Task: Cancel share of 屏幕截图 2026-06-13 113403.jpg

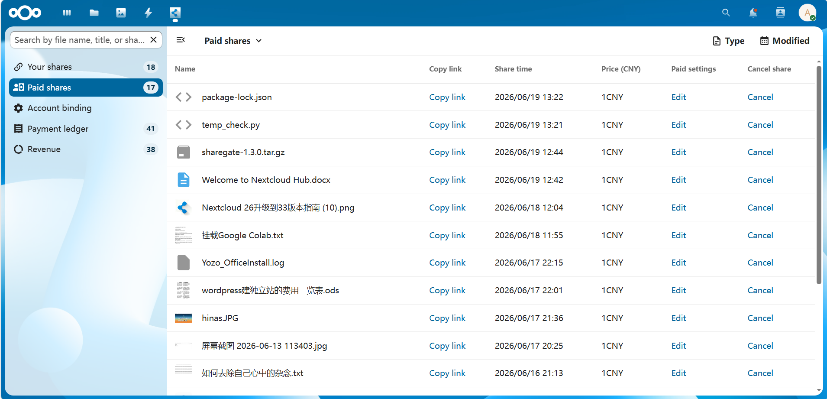Action: click(x=760, y=346)
